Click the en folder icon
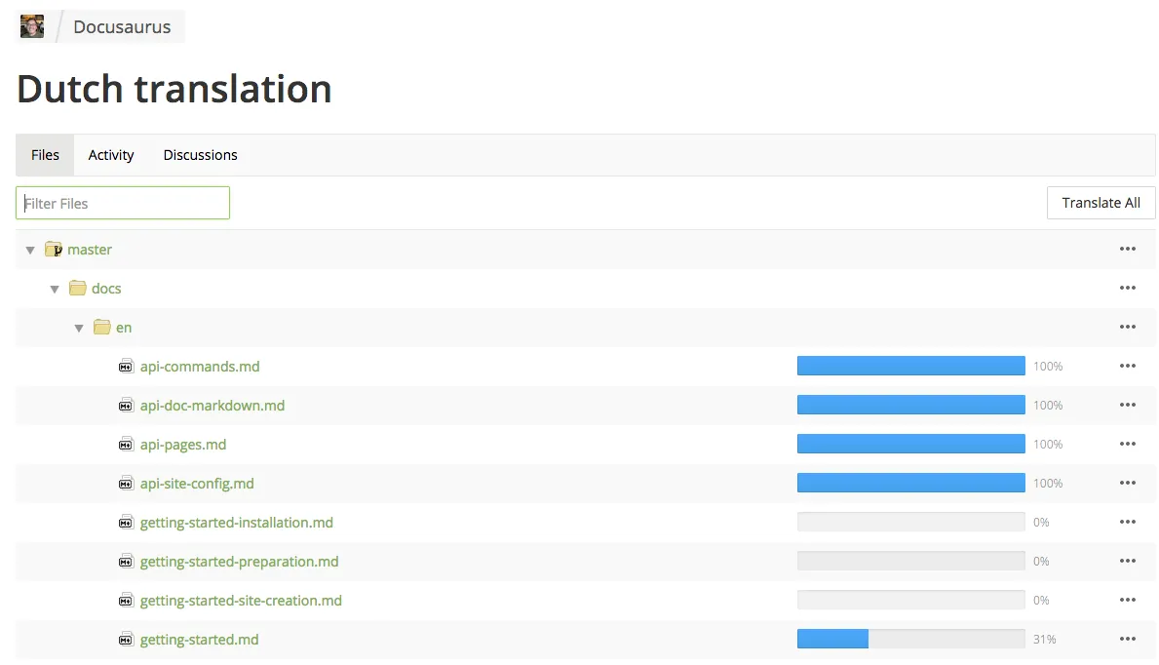The image size is (1159, 665). [102, 327]
